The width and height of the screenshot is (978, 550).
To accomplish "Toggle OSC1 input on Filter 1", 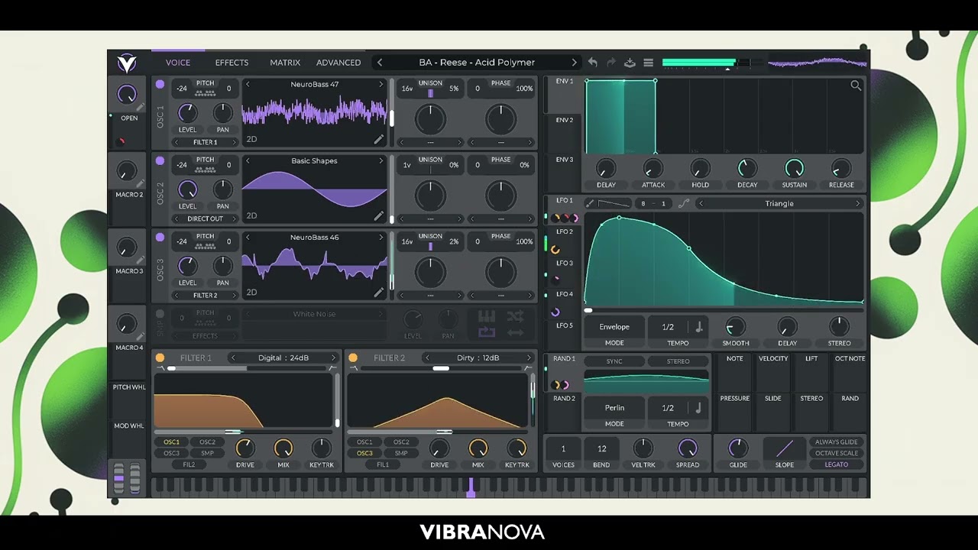I will (171, 442).
